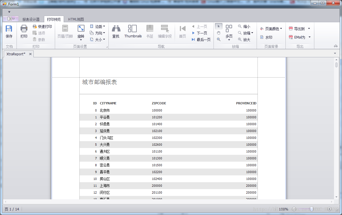The height and width of the screenshot is (215, 342).
Task: Click the 100% zoom label
Action: point(283,209)
